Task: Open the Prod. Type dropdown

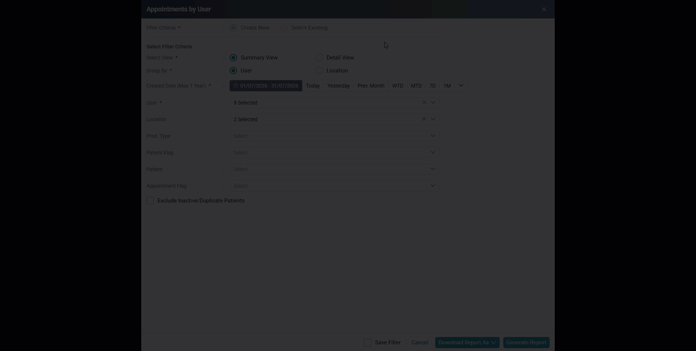Action: pos(334,136)
